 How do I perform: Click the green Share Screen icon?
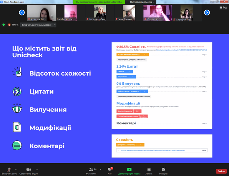(129, 170)
